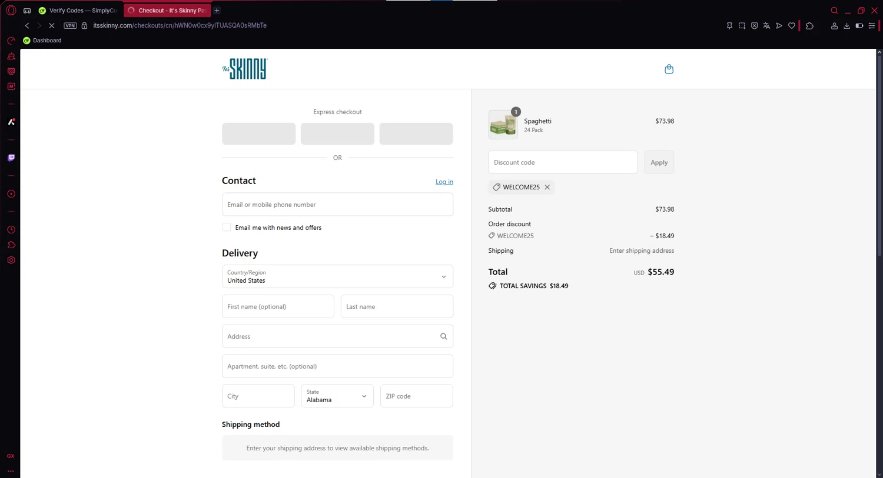Search tabs with the red magnifier icon
This screenshot has width=883, height=478.
pyautogui.click(x=834, y=11)
